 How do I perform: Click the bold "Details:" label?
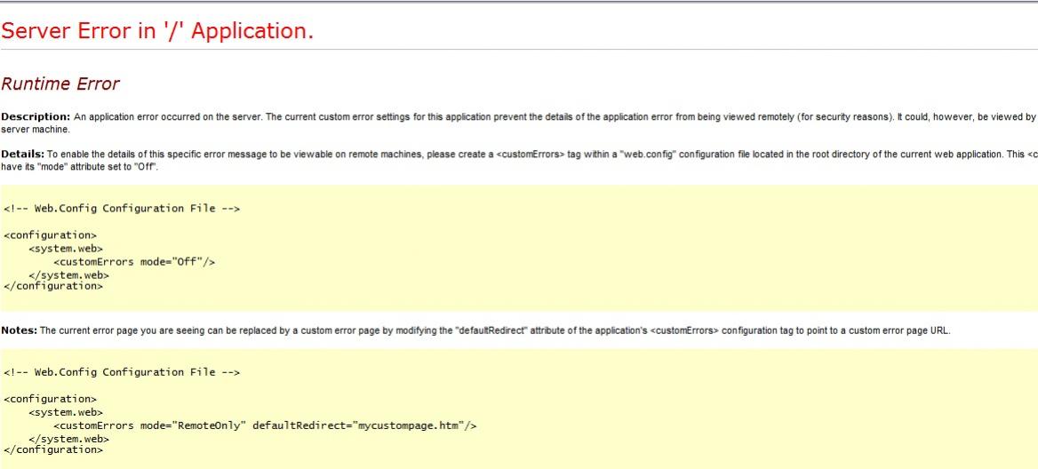(x=22, y=155)
